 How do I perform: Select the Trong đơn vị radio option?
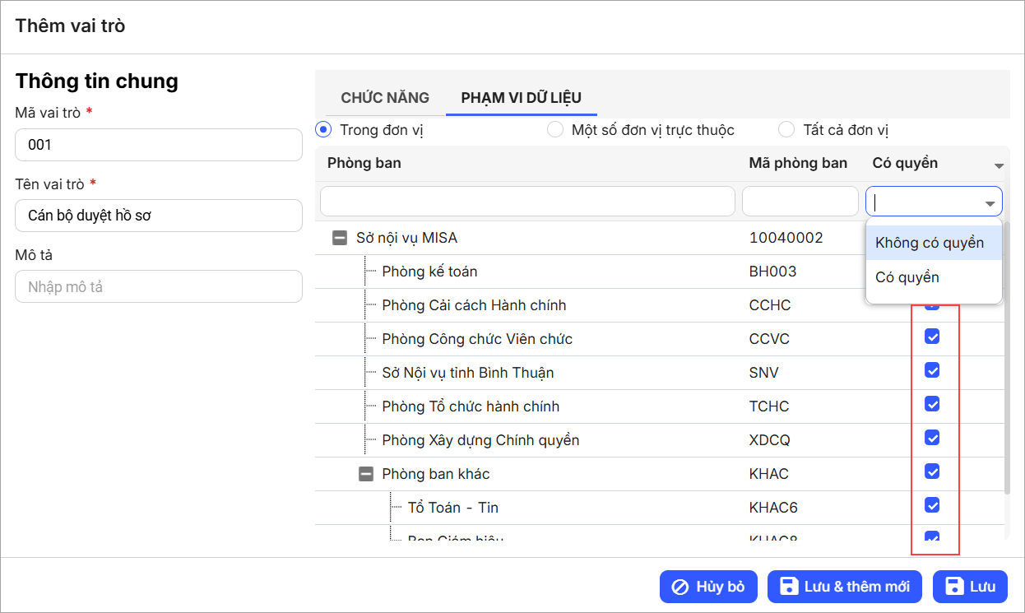[x=323, y=130]
